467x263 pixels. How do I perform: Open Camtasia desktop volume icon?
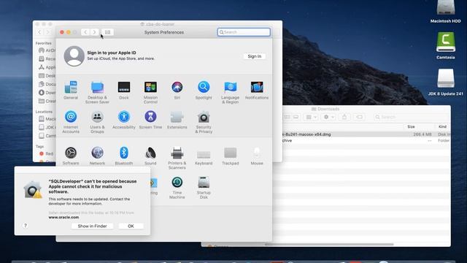pos(446,45)
